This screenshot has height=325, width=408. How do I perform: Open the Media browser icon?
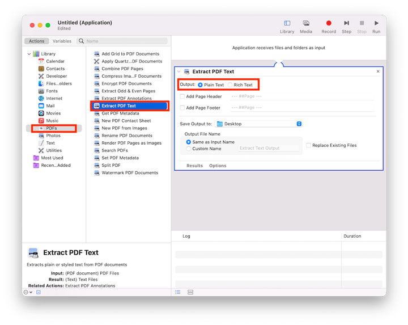306,23
